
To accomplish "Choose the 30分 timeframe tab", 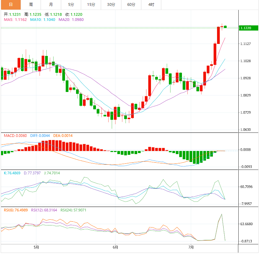I will 111,4.
